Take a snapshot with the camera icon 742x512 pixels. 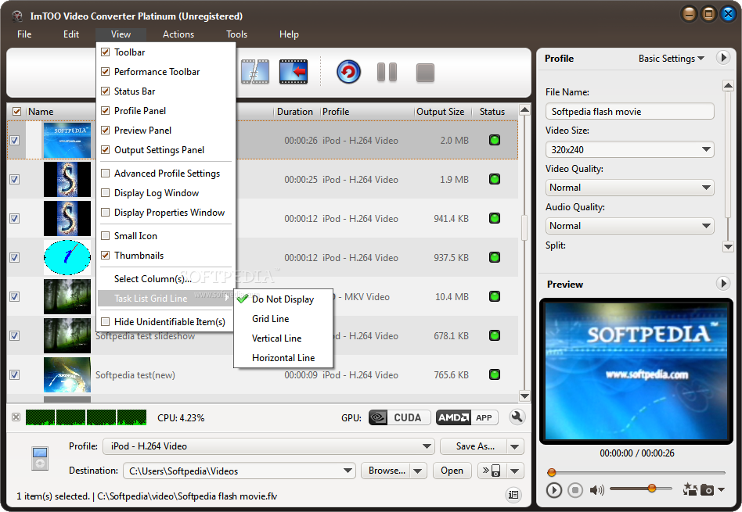coord(707,490)
